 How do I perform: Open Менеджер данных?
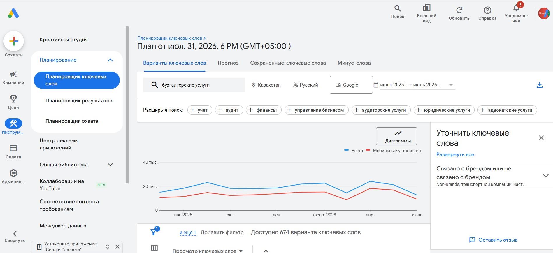tap(63, 226)
